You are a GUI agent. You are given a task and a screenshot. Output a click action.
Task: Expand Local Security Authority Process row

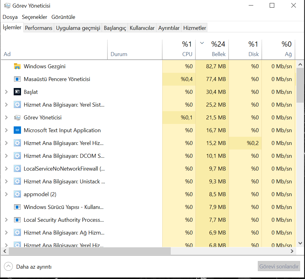6,220
